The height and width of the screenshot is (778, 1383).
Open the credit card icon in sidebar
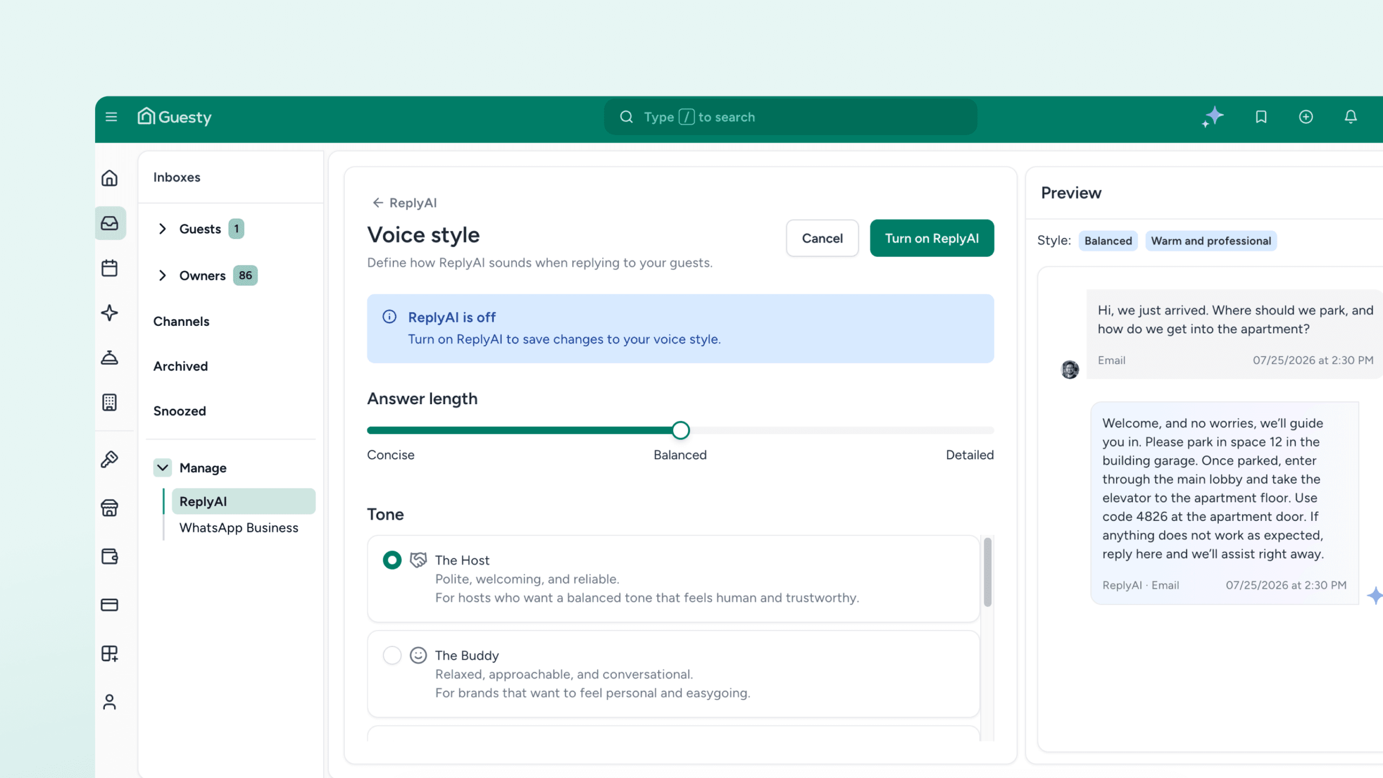[110, 605]
